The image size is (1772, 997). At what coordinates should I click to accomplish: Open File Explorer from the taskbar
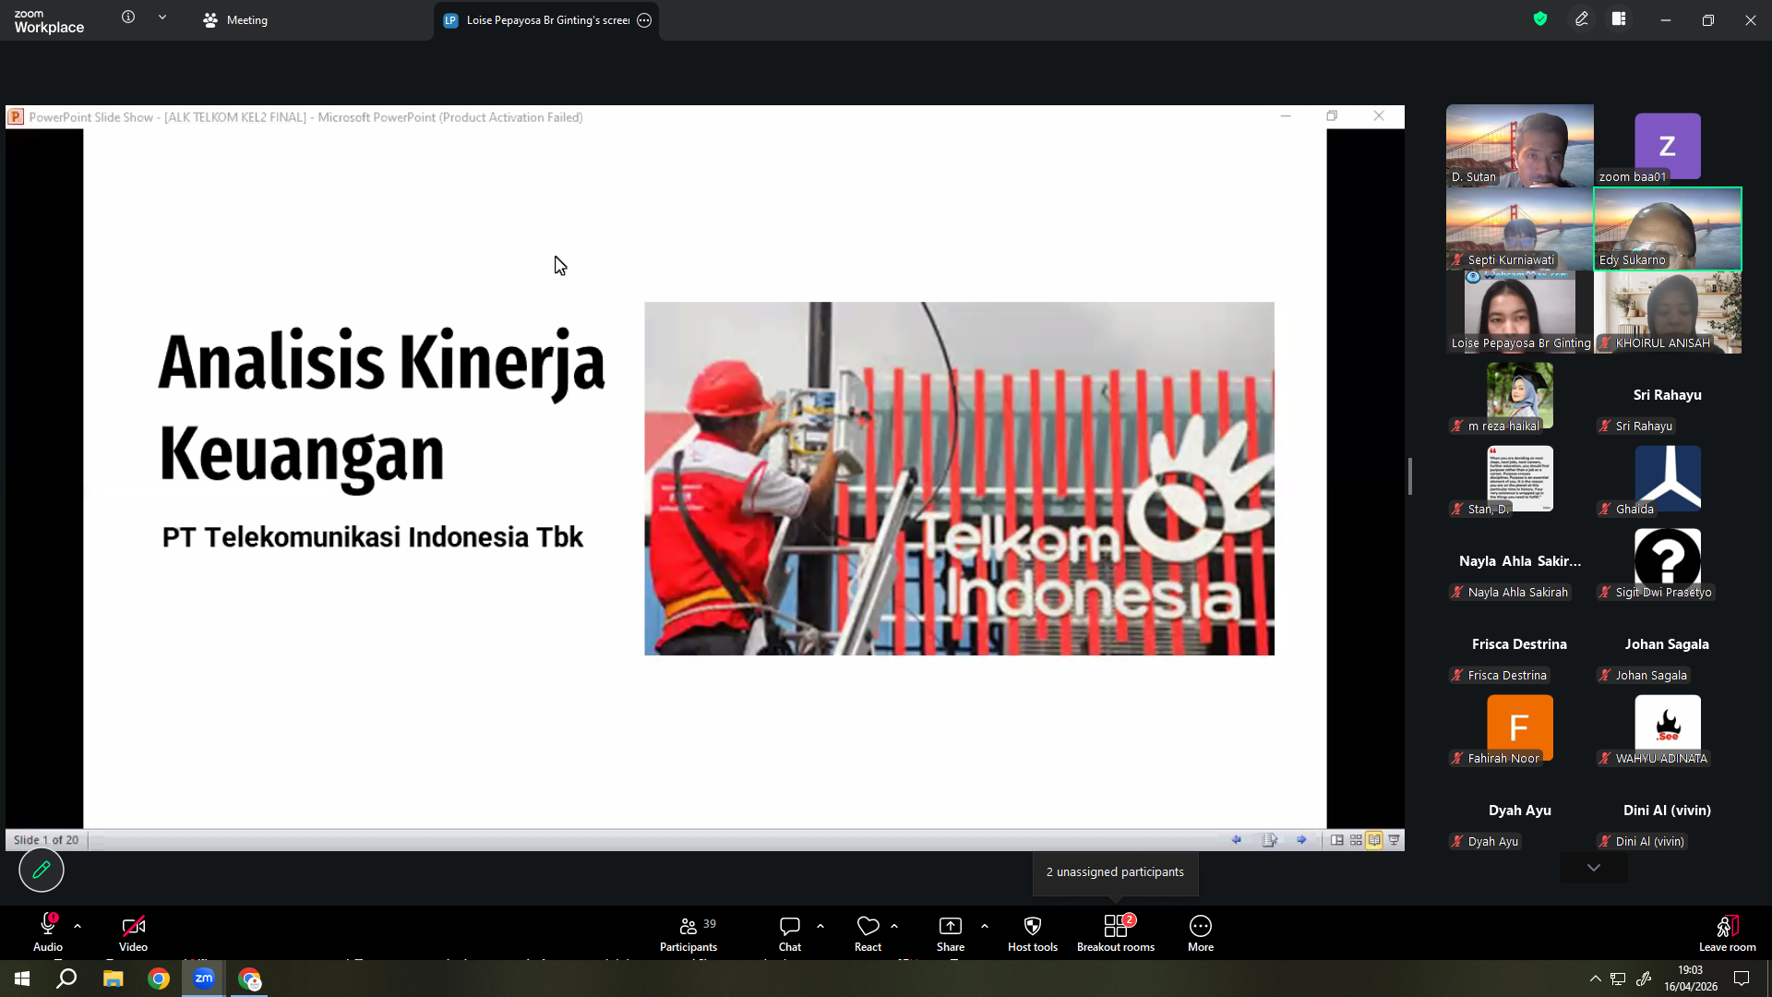113,979
